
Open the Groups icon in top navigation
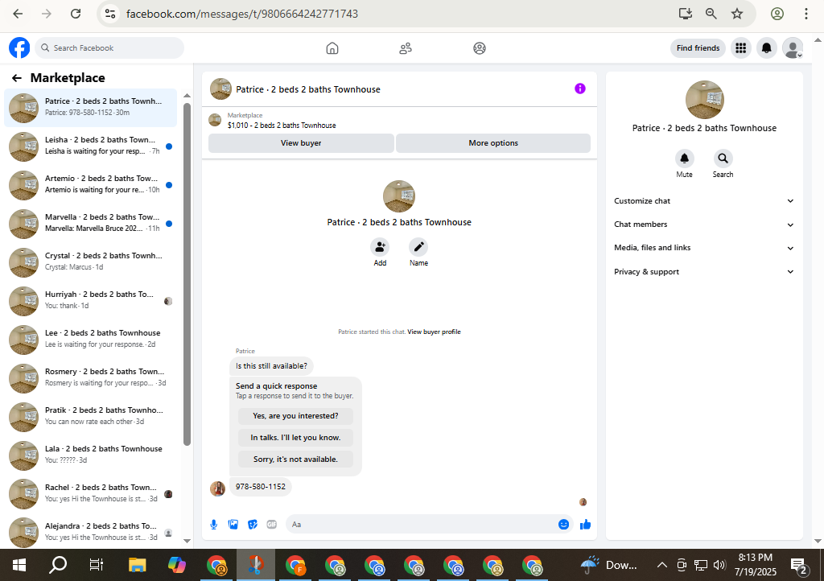[x=480, y=48]
